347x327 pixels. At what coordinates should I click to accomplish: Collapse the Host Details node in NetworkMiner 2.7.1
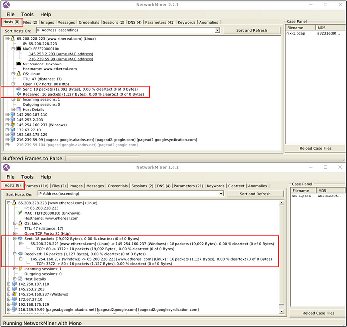tap(13, 109)
